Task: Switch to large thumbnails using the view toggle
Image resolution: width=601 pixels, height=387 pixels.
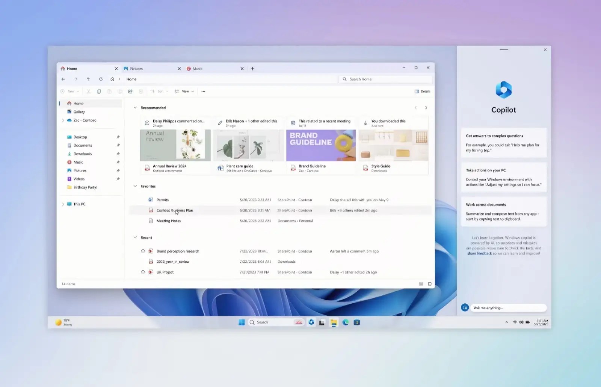Action: [x=429, y=284]
